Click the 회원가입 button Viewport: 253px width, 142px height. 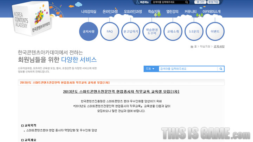[213, 2]
